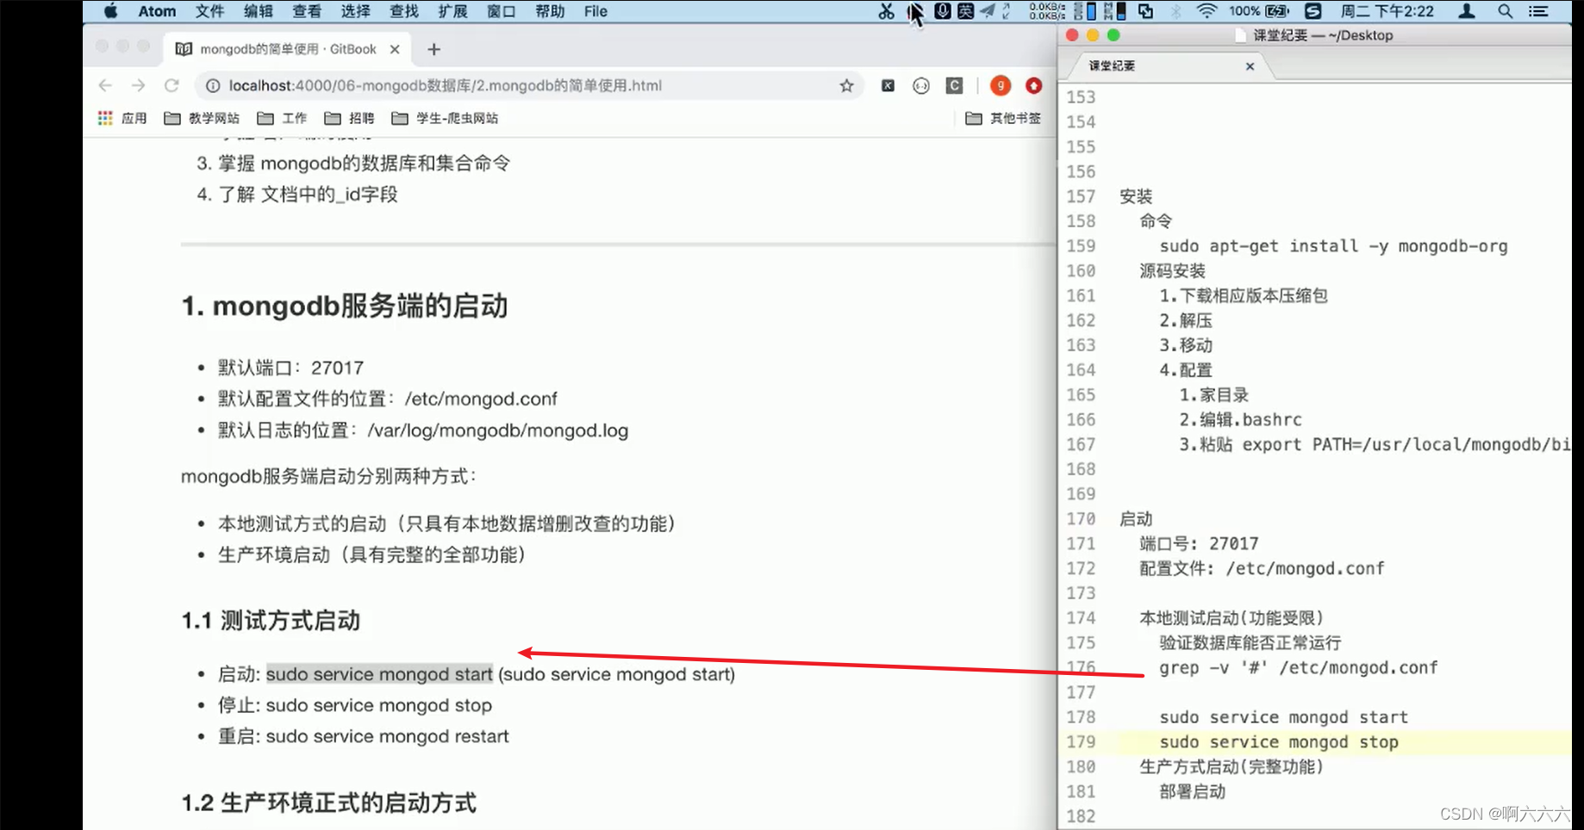
Task: Click the C extension icon
Action: [954, 85]
